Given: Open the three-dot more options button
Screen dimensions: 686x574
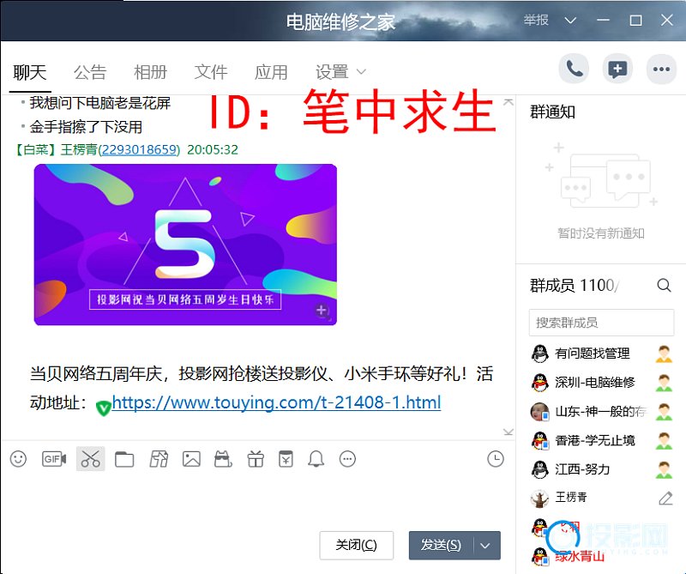Looking at the screenshot, I should 661,69.
